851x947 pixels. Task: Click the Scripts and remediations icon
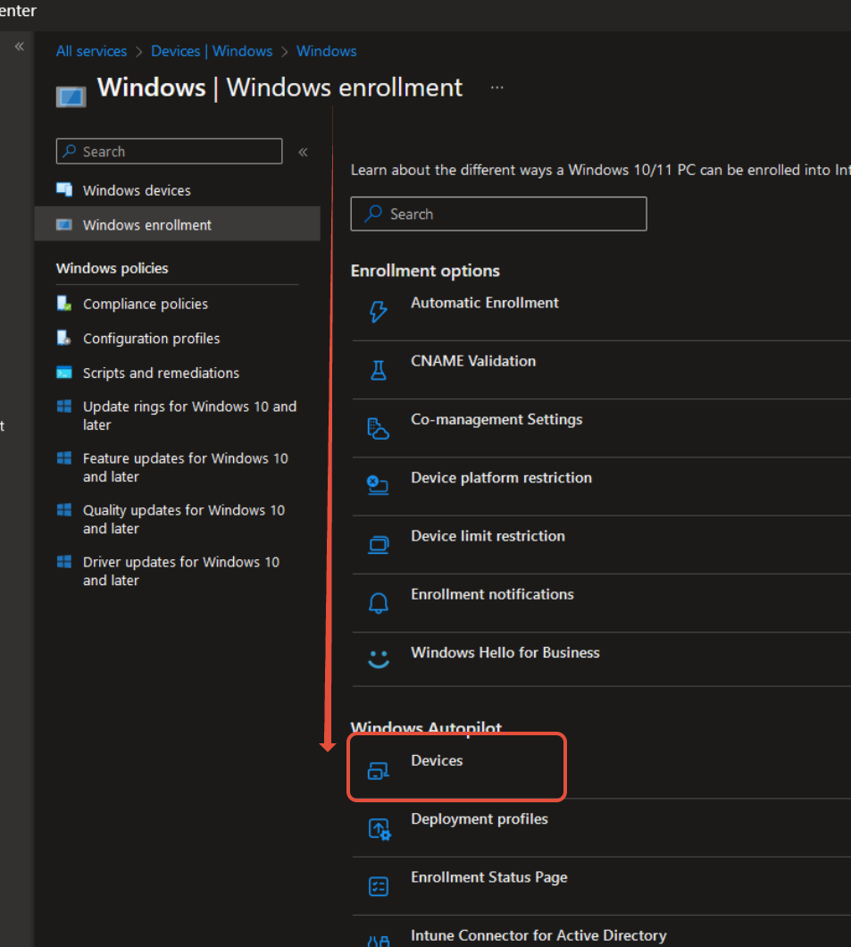(x=64, y=372)
